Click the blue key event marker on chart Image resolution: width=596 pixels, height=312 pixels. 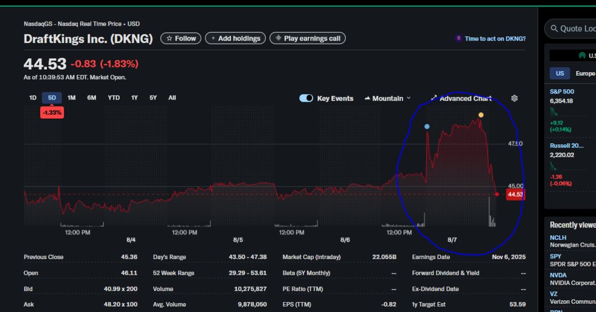pyautogui.click(x=427, y=126)
